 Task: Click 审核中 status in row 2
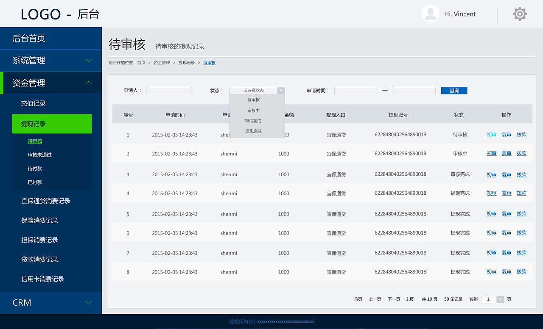click(x=460, y=154)
